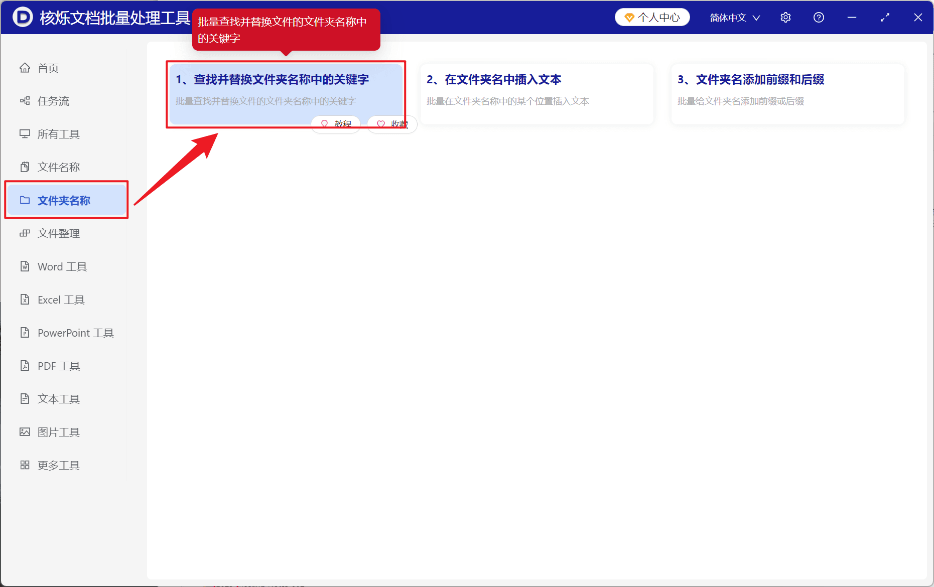Click description 批量在文件夹名称中的某个位置插入文本

point(508,101)
